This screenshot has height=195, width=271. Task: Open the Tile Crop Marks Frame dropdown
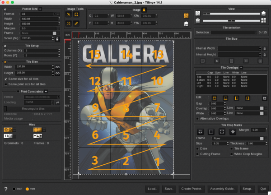(236, 138)
